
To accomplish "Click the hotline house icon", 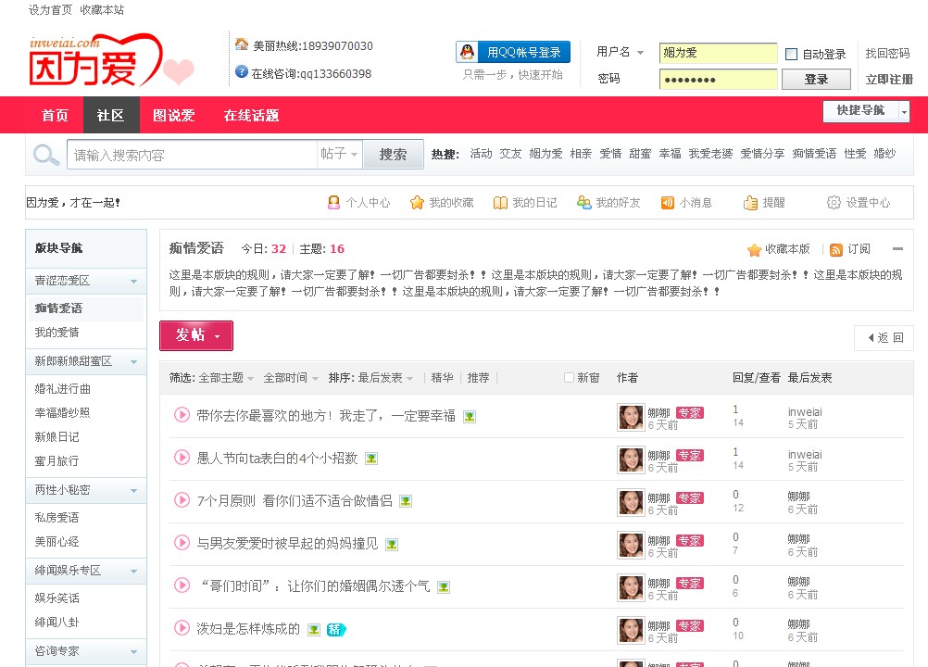I will click(242, 44).
